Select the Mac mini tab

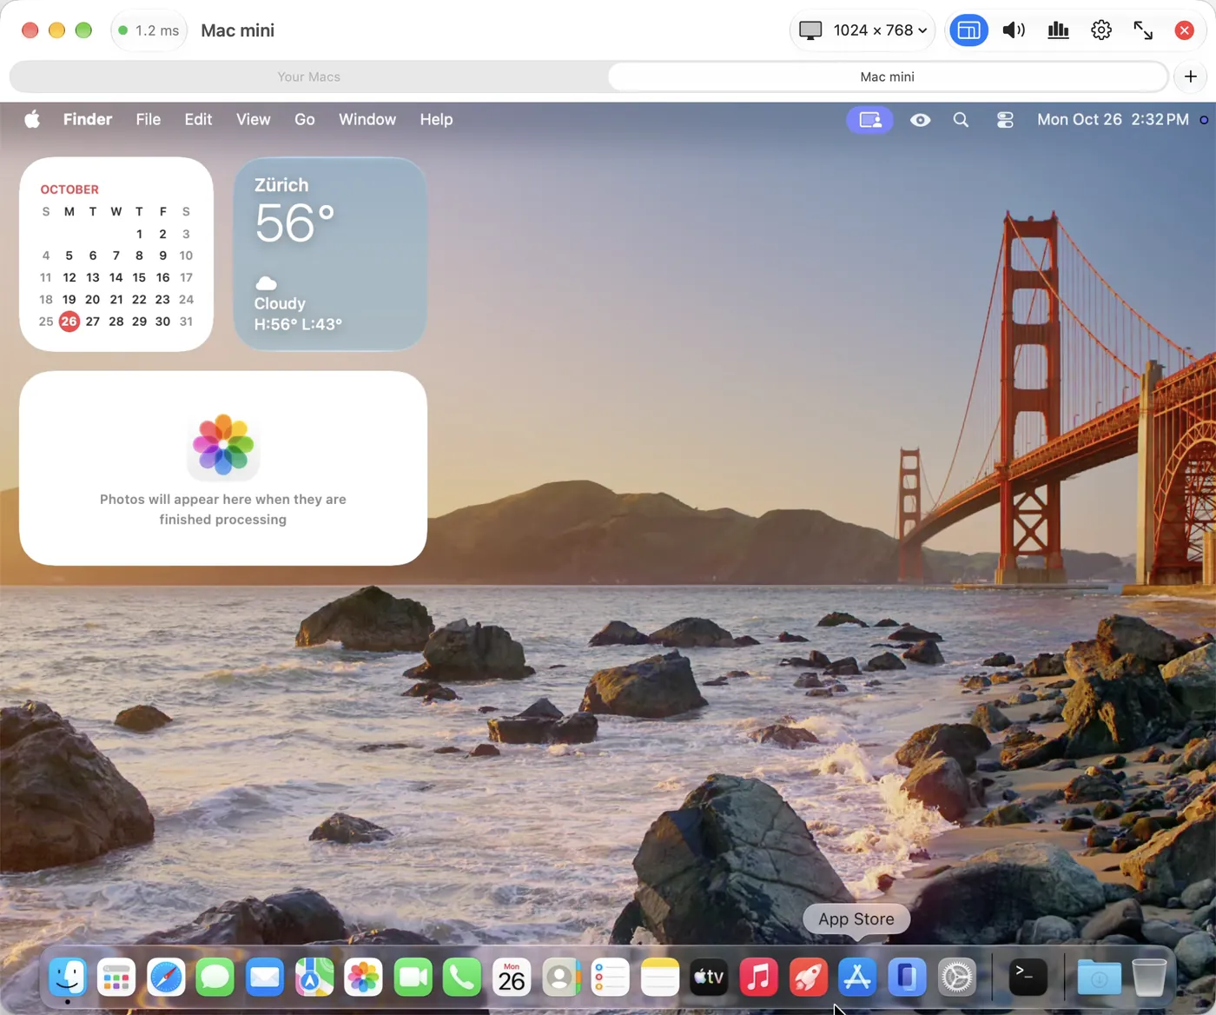coord(887,76)
